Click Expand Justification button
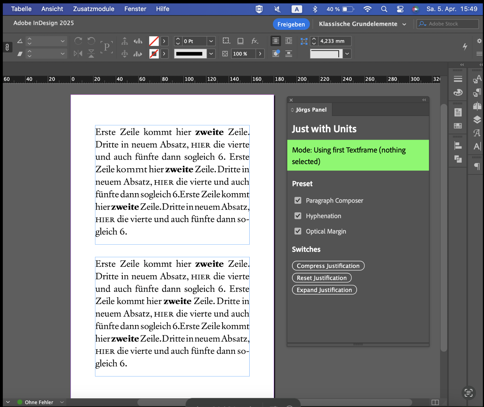Image resolution: width=484 pixels, height=407 pixels. (324, 290)
